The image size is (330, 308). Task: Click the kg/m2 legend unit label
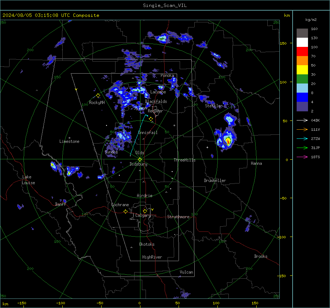tap(311, 20)
